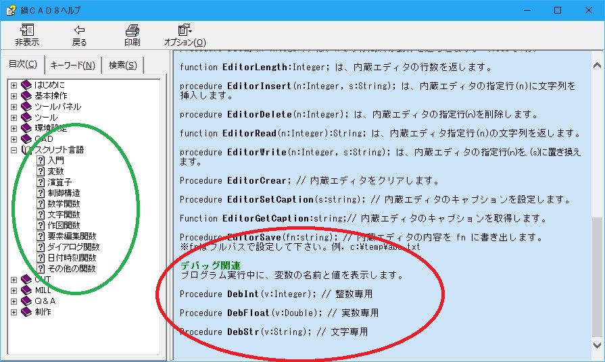Image resolution: width=605 pixels, height=362 pixels.
Task: Switch to the 目次(C) tab
Action: (x=23, y=64)
